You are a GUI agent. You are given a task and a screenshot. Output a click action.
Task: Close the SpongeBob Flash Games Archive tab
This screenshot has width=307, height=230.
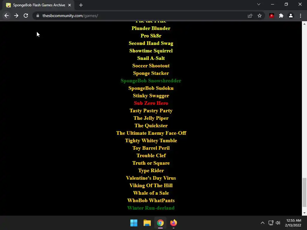coord(70,5)
